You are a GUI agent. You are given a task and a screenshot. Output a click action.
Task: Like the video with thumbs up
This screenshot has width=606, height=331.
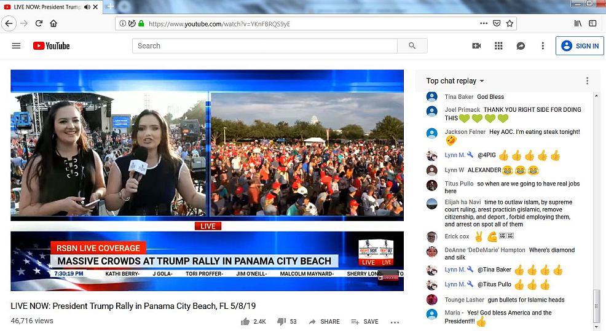coord(246,321)
